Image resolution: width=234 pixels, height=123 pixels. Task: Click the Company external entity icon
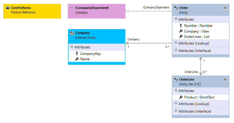pyautogui.click(x=72, y=33)
